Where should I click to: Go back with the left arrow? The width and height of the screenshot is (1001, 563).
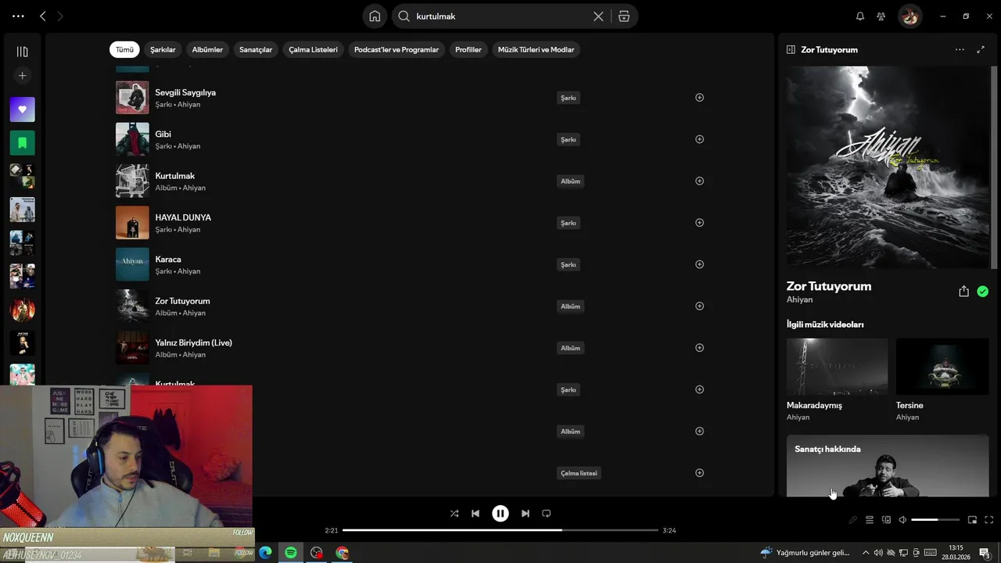[x=43, y=16]
